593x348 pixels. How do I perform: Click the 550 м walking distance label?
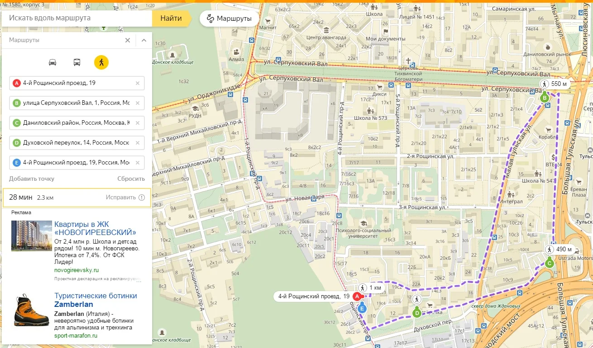click(x=555, y=84)
